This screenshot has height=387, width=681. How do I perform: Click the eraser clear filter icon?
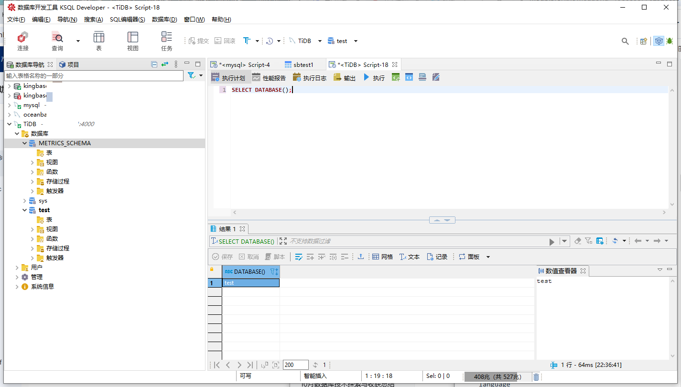click(578, 241)
